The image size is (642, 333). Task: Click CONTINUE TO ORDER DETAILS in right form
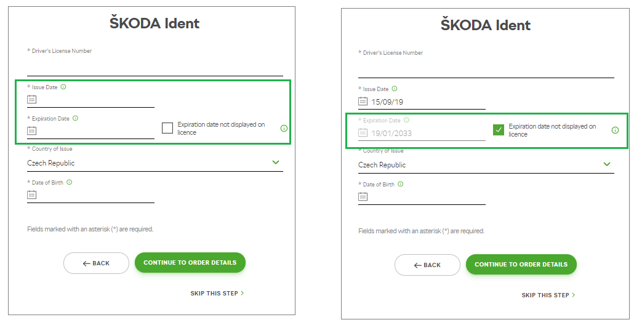(x=521, y=265)
